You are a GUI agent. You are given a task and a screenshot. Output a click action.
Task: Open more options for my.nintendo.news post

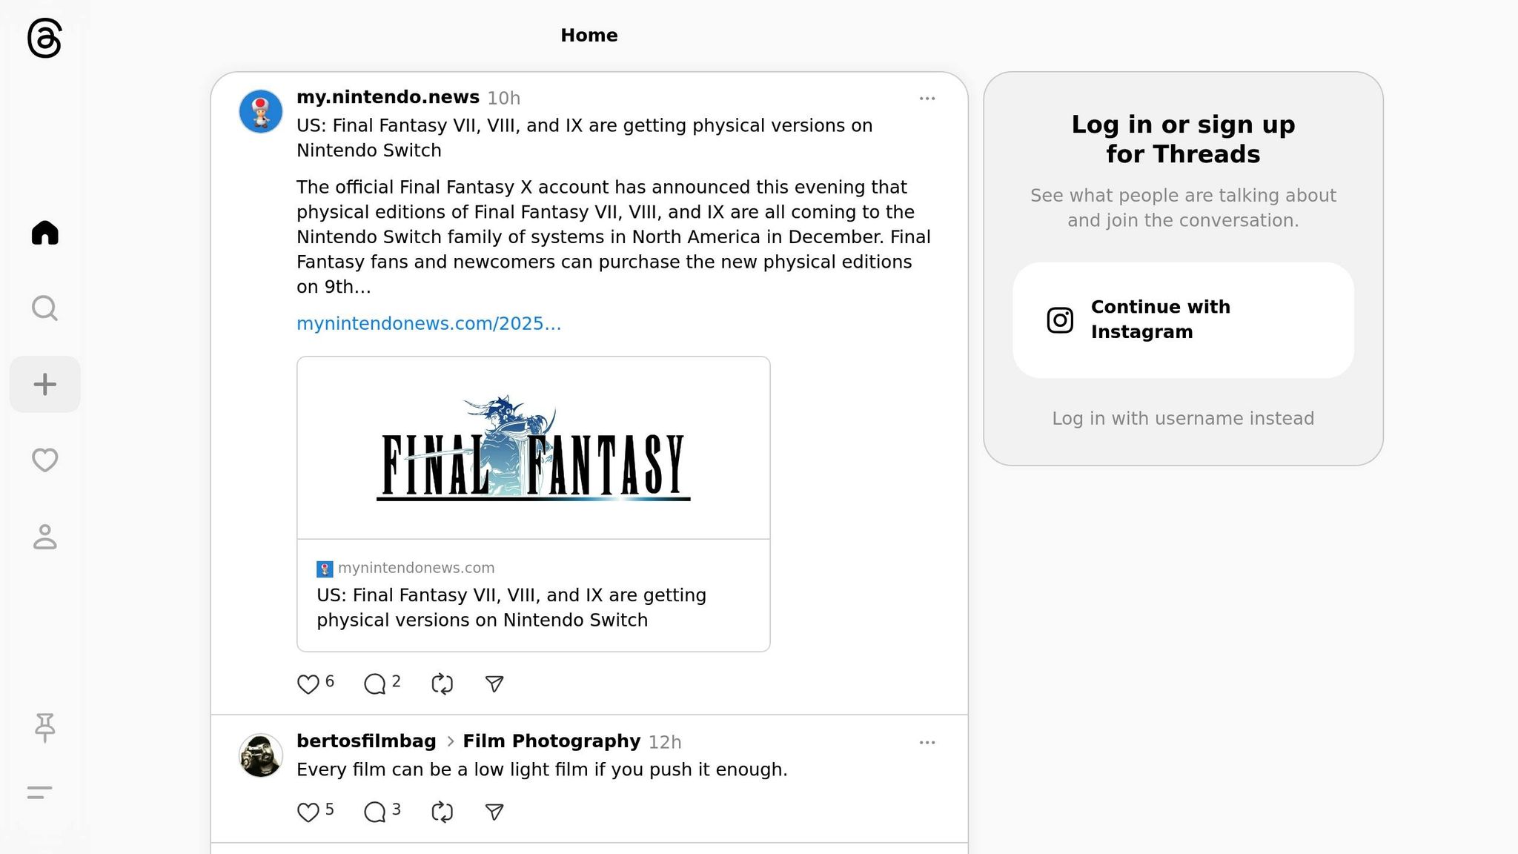point(927,98)
